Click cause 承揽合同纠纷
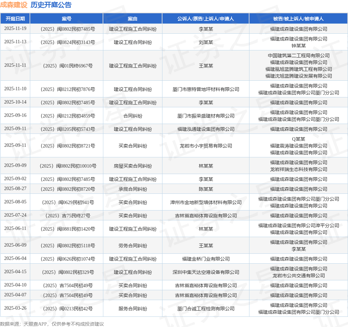348x327 pixels. coord(133,189)
